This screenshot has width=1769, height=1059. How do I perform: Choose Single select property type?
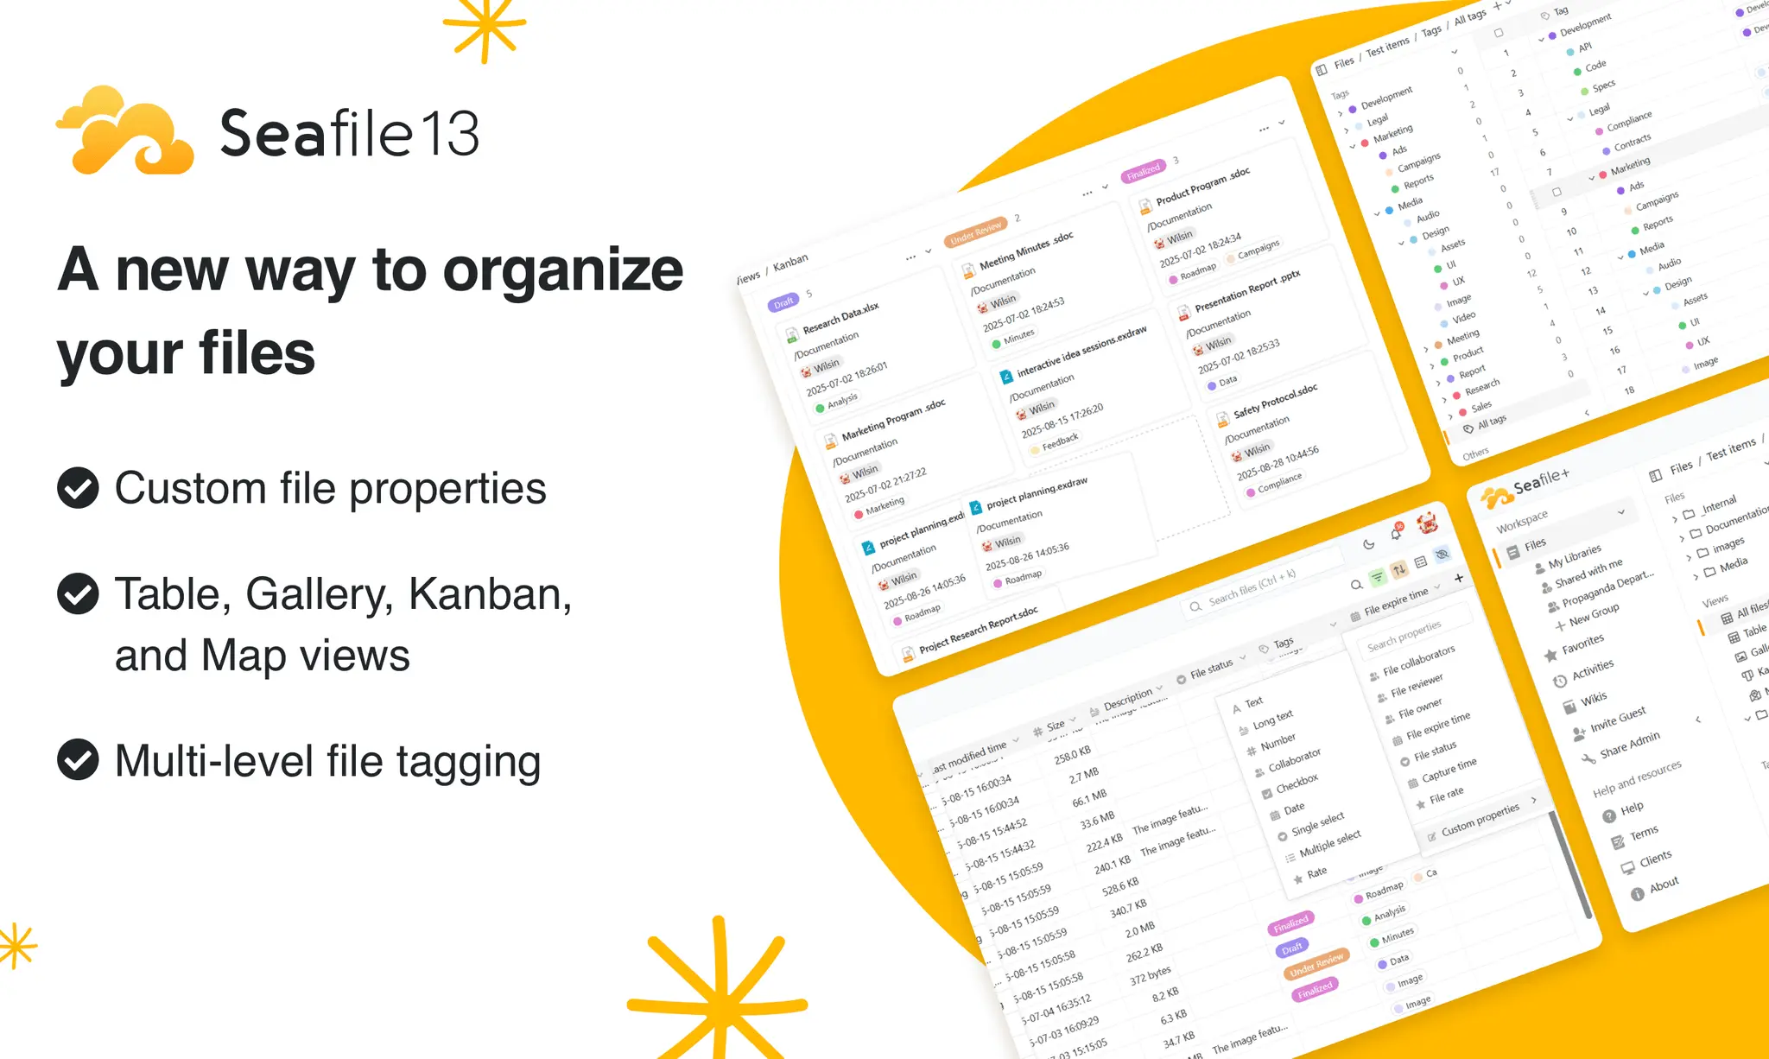[x=1310, y=826]
